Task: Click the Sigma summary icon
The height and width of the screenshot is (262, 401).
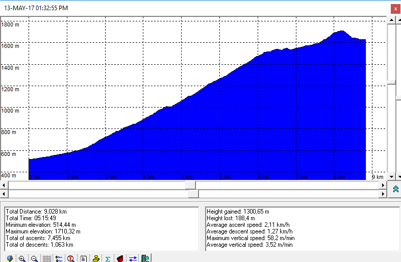Action: coord(108,258)
